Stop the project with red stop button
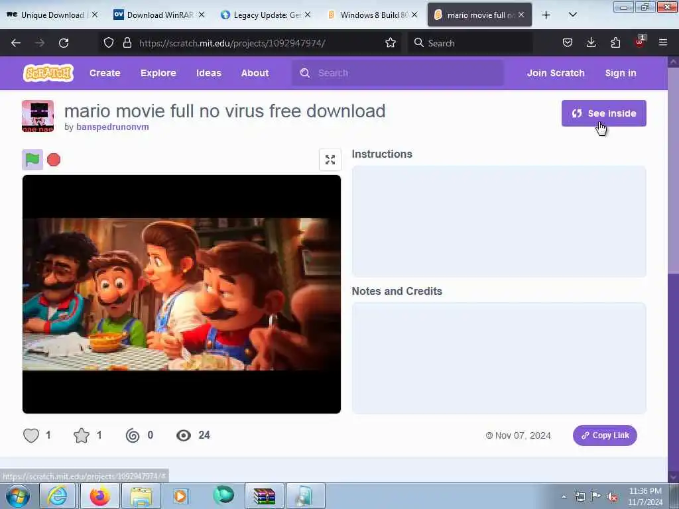This screenshot has height=509, width=679. pos(54,160)
